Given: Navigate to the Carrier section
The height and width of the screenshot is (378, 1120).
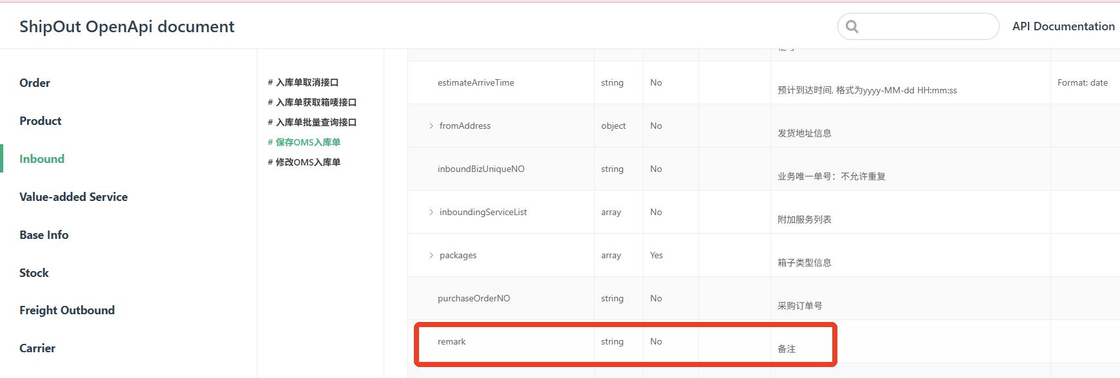Looking at the screenshot, I should pyautogui.click(x=37, y=348).
